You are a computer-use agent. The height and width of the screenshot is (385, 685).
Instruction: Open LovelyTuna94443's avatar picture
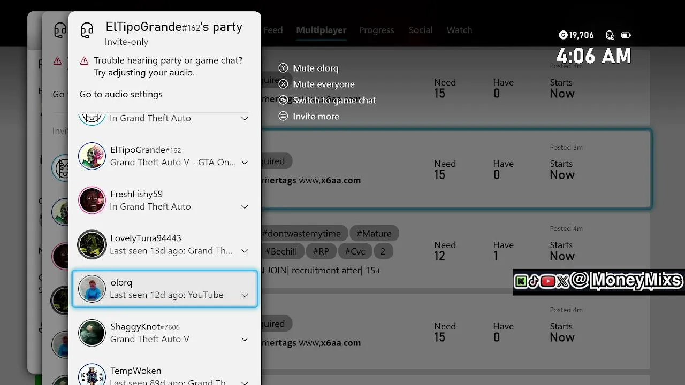point(92,244)
